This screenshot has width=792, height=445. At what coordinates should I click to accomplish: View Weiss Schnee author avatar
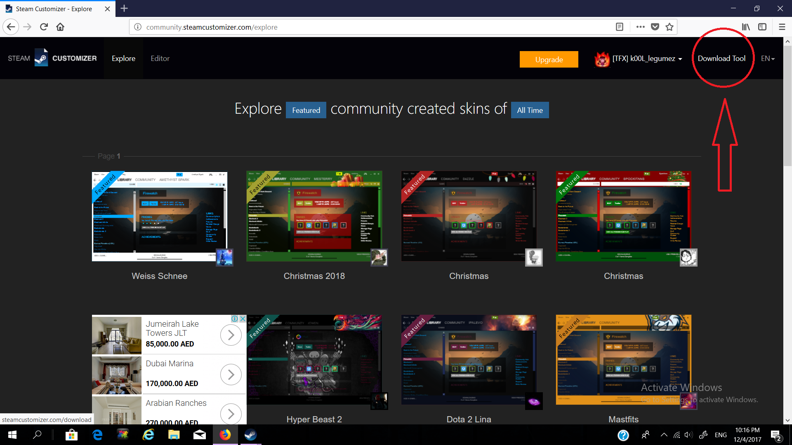click(x=225, y=258)
